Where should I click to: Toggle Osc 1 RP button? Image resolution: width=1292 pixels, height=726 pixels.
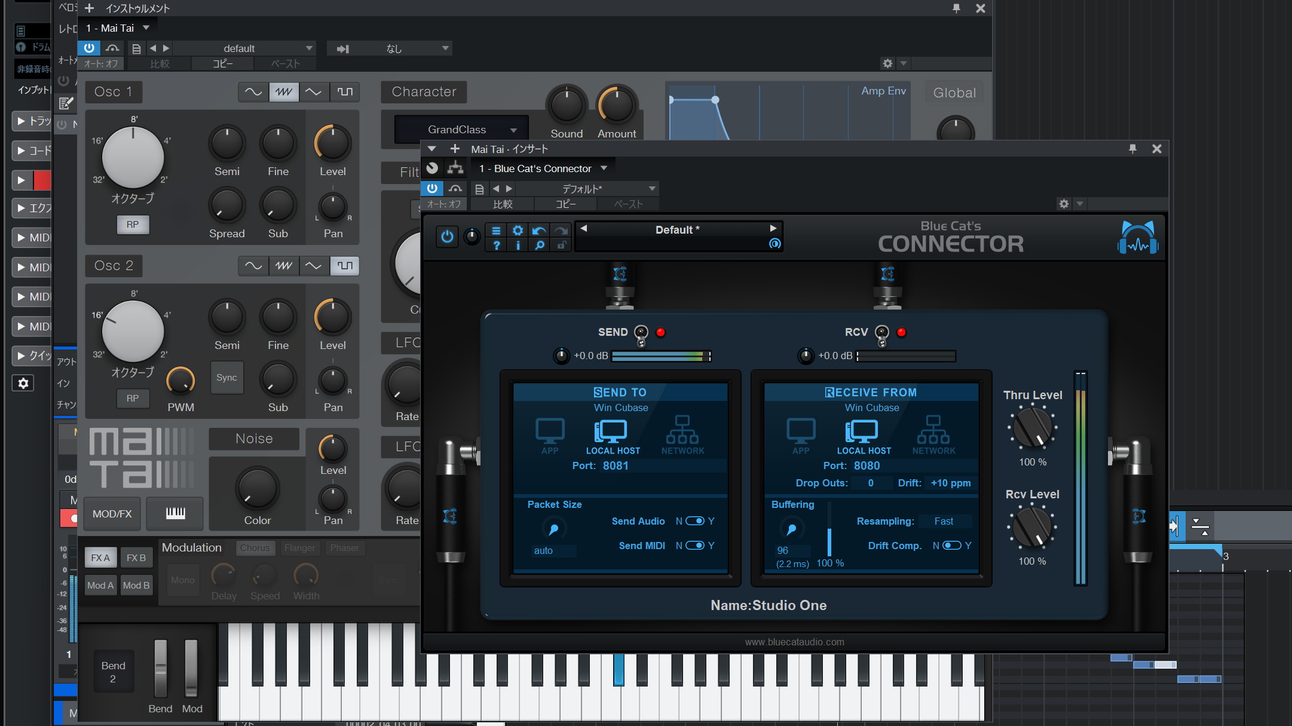click(133, 225)
